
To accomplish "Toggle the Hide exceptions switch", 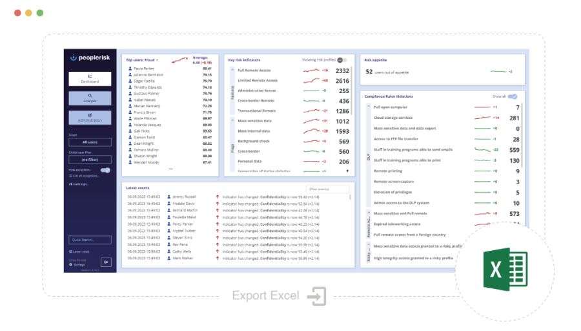I will pos(105,171).
